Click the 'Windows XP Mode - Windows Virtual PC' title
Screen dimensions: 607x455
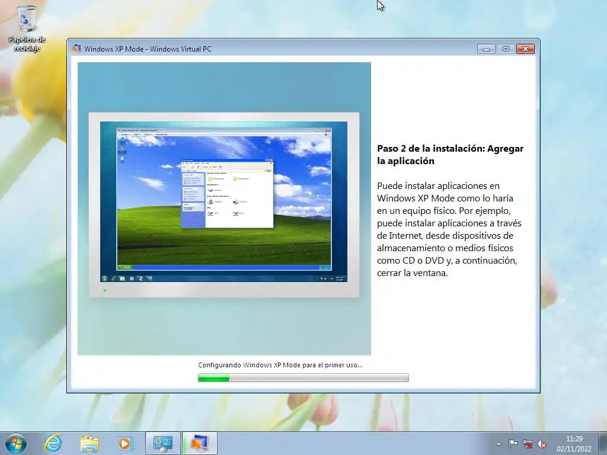148,49
